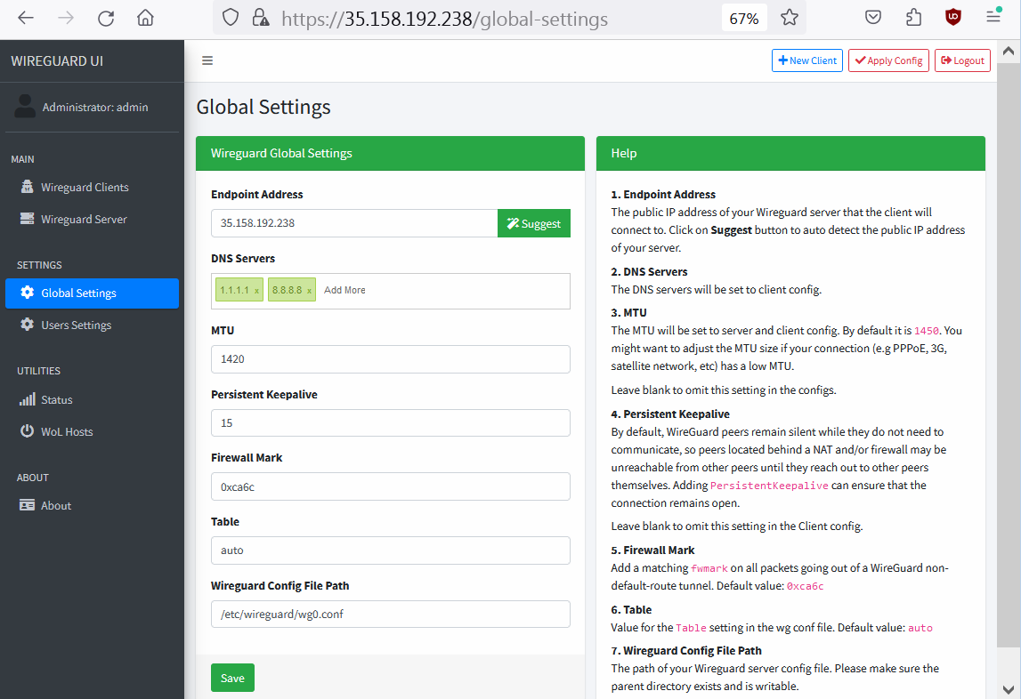Reload the page using refresh icon
The width and height of the screenshot is (1021, 699).
[106, 18]
